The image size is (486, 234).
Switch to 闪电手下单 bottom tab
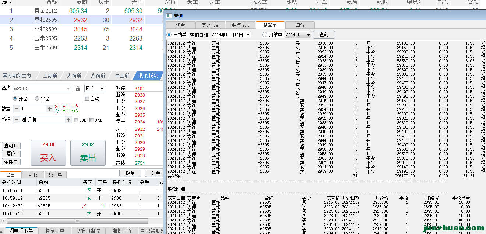[21, 231]
